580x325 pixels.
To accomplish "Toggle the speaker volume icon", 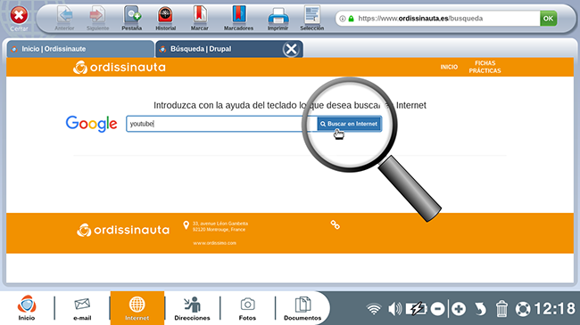I will (x=394, y=309).
